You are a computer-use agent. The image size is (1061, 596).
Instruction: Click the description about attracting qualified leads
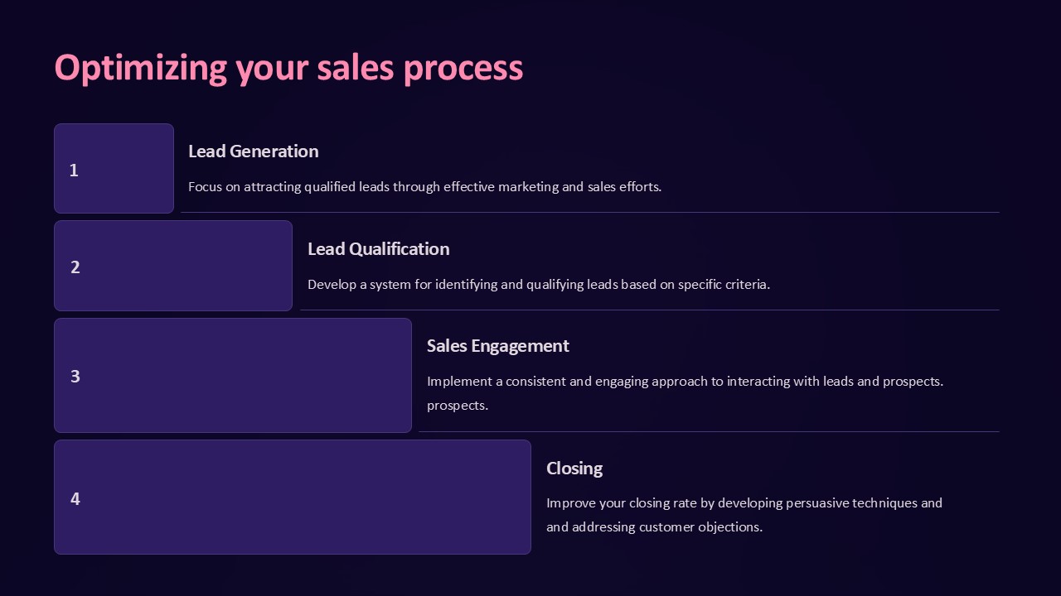click(x=424, y=187)
